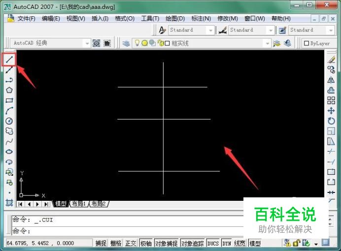Click the Text Style icon
This screenshot has width=341, height=251.
(162, 30)
